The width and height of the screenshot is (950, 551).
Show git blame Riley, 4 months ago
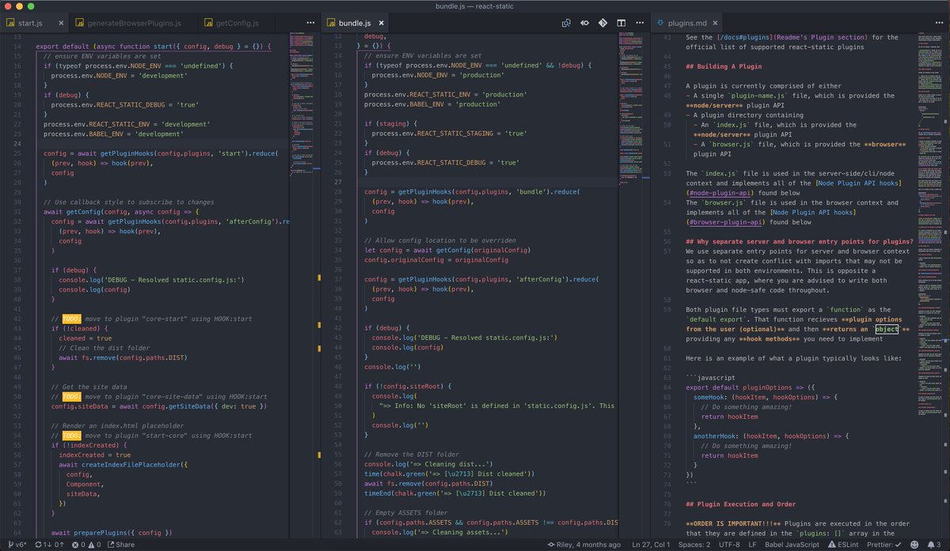click(x=585, y=545)
